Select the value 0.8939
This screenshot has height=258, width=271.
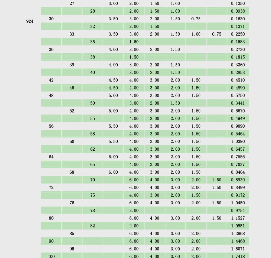coord(238,180)
